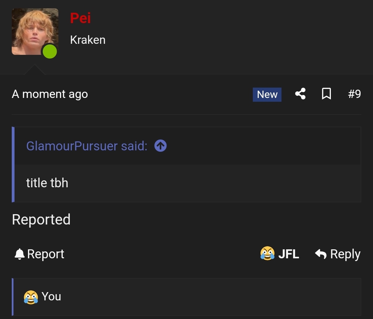
Task: View who reacted by clicking 'You'
Action: pyautogui.click(x=51, y=297)
